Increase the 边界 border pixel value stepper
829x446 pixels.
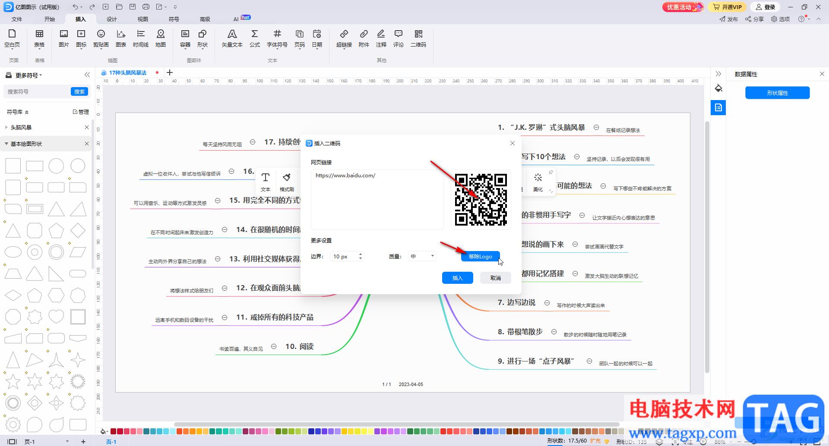point(361,254)
